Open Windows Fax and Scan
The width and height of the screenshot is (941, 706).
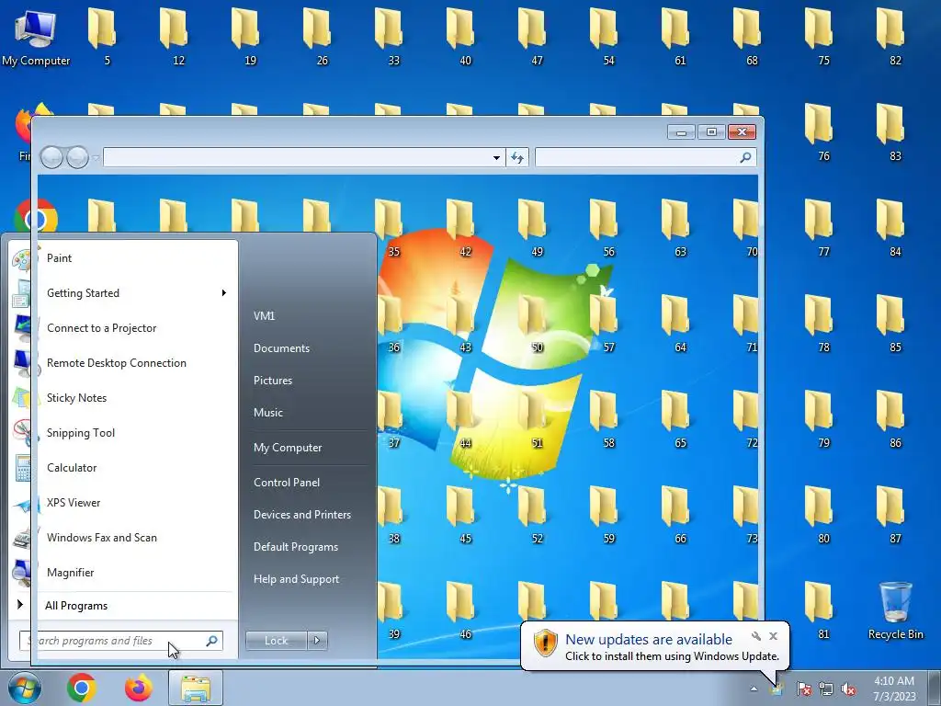coord(124,538)
